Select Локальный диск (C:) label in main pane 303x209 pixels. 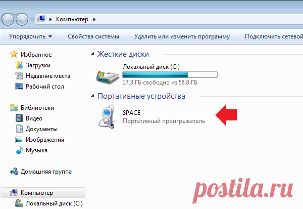coord(151,67)
